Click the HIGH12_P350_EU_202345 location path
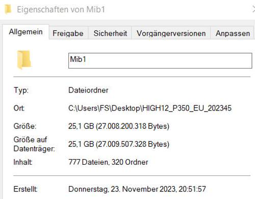Screen dimensions: 255x199 (150, 108)
